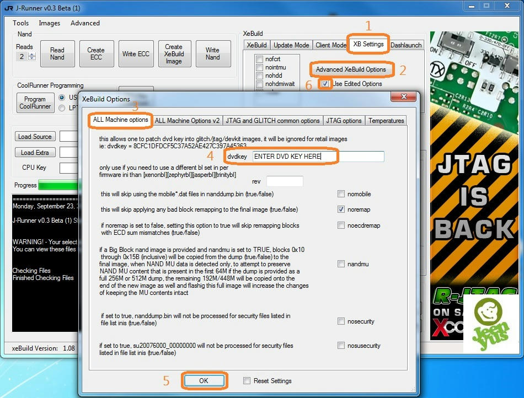524x398 pixels.
Task: Open the ALL Machine Options v2 tab
Action: (187, 121)
